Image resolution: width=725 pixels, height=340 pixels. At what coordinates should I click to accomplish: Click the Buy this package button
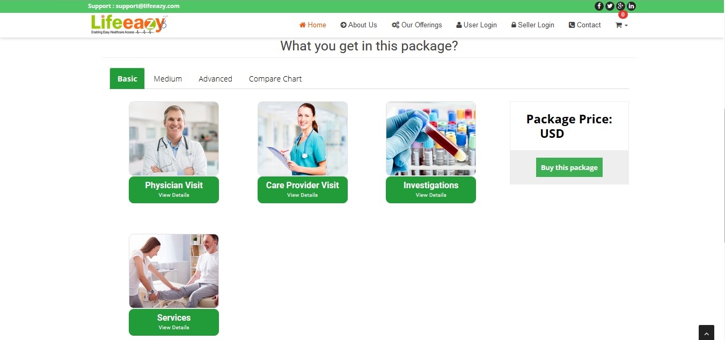tap(569, 167)
